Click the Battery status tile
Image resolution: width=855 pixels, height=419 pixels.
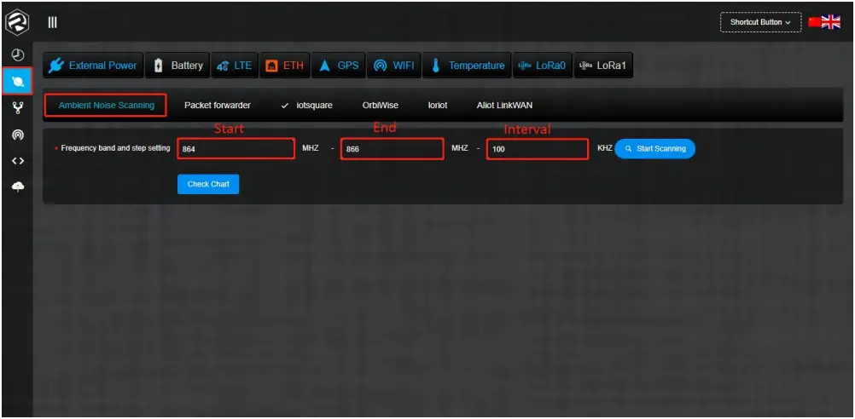(177, 66)
